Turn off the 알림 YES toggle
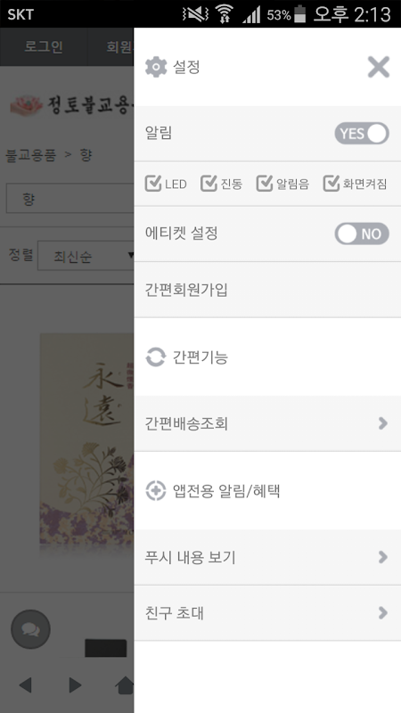Image resolution: width=401 pixels, height=713 pixels. pyautogui.click(x=362, y=133)
